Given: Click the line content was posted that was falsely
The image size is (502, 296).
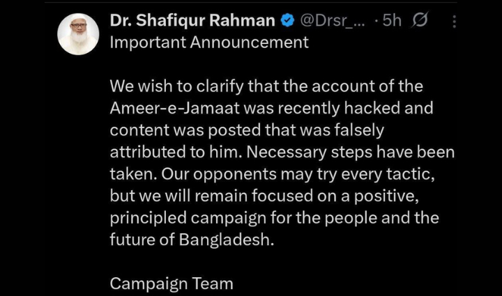Looking at the screenshot, I should 247,131.
